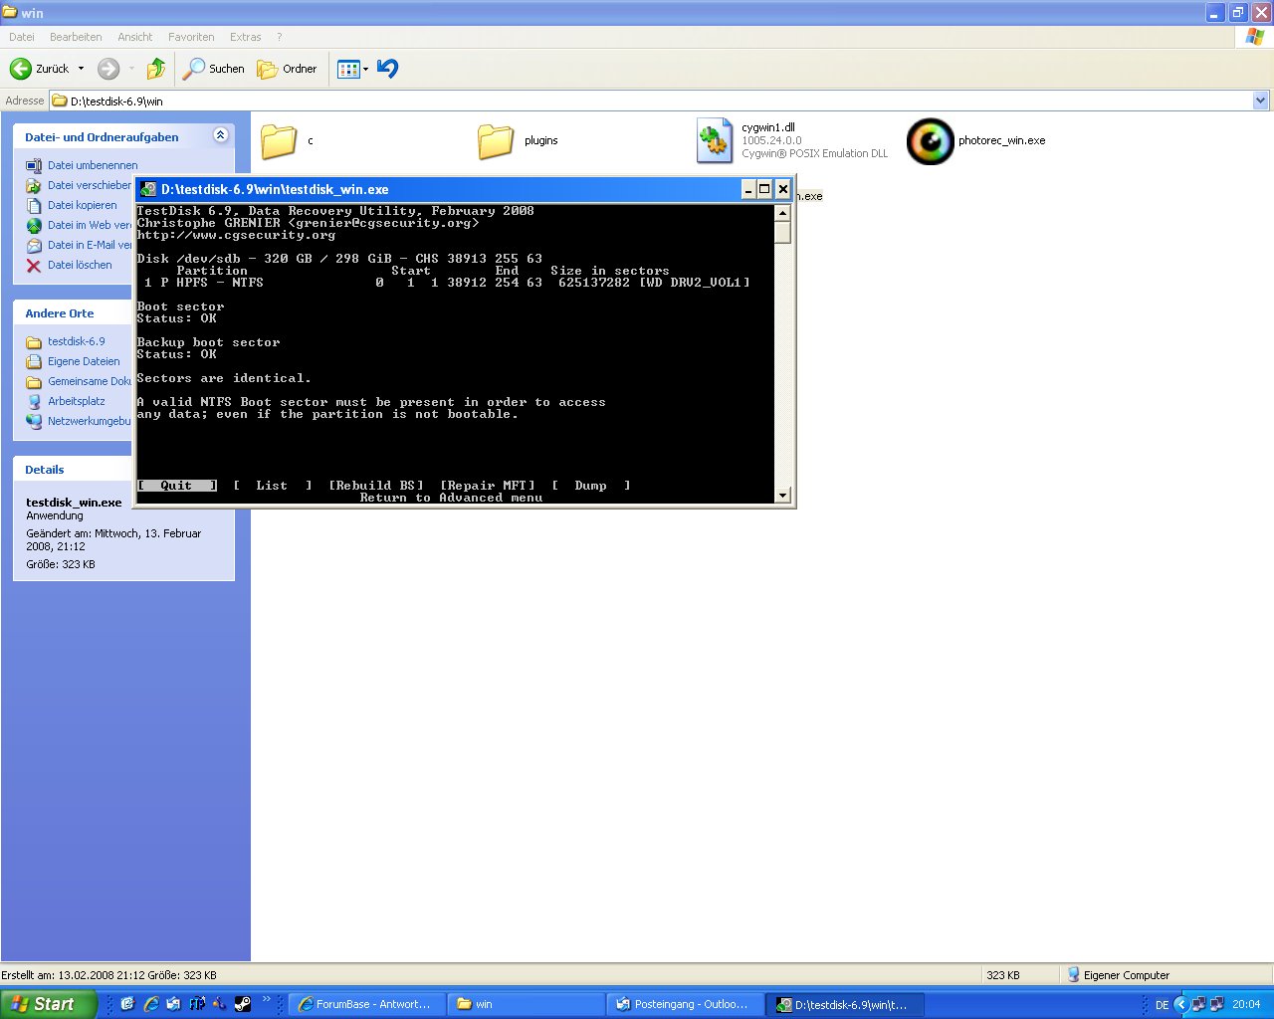Open the Datei menu

22,37
